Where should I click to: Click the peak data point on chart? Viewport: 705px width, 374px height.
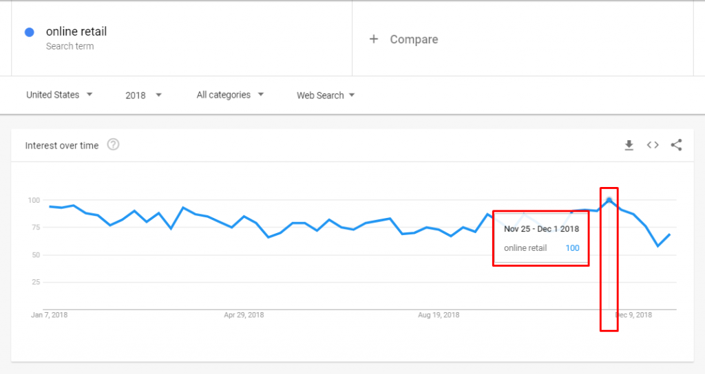click(x=609, y=200)
